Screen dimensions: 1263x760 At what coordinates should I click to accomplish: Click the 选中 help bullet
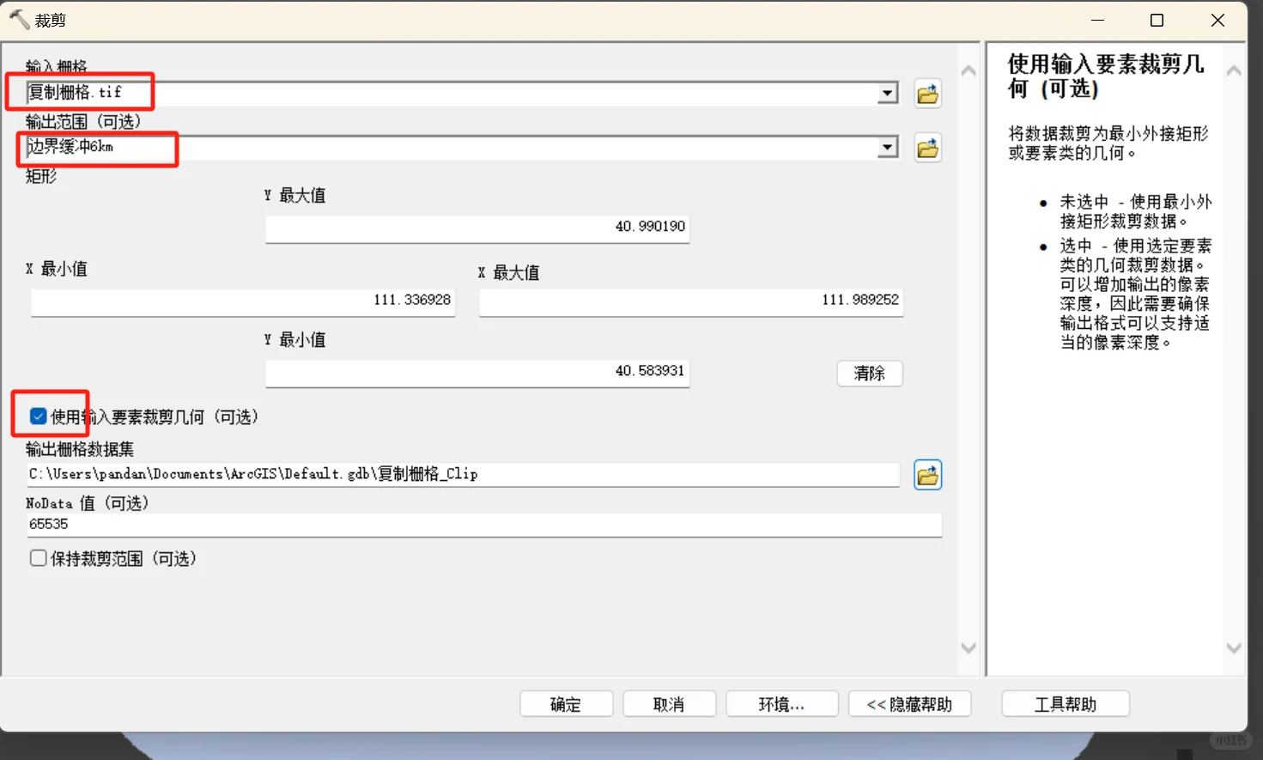1136,294
